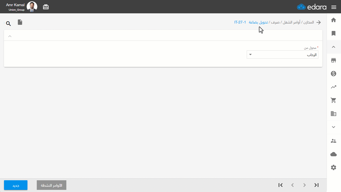This screenshot has height=192, width=341.
Task: Click the أوامر الشغل breadcrumb text
Action: 292,22
